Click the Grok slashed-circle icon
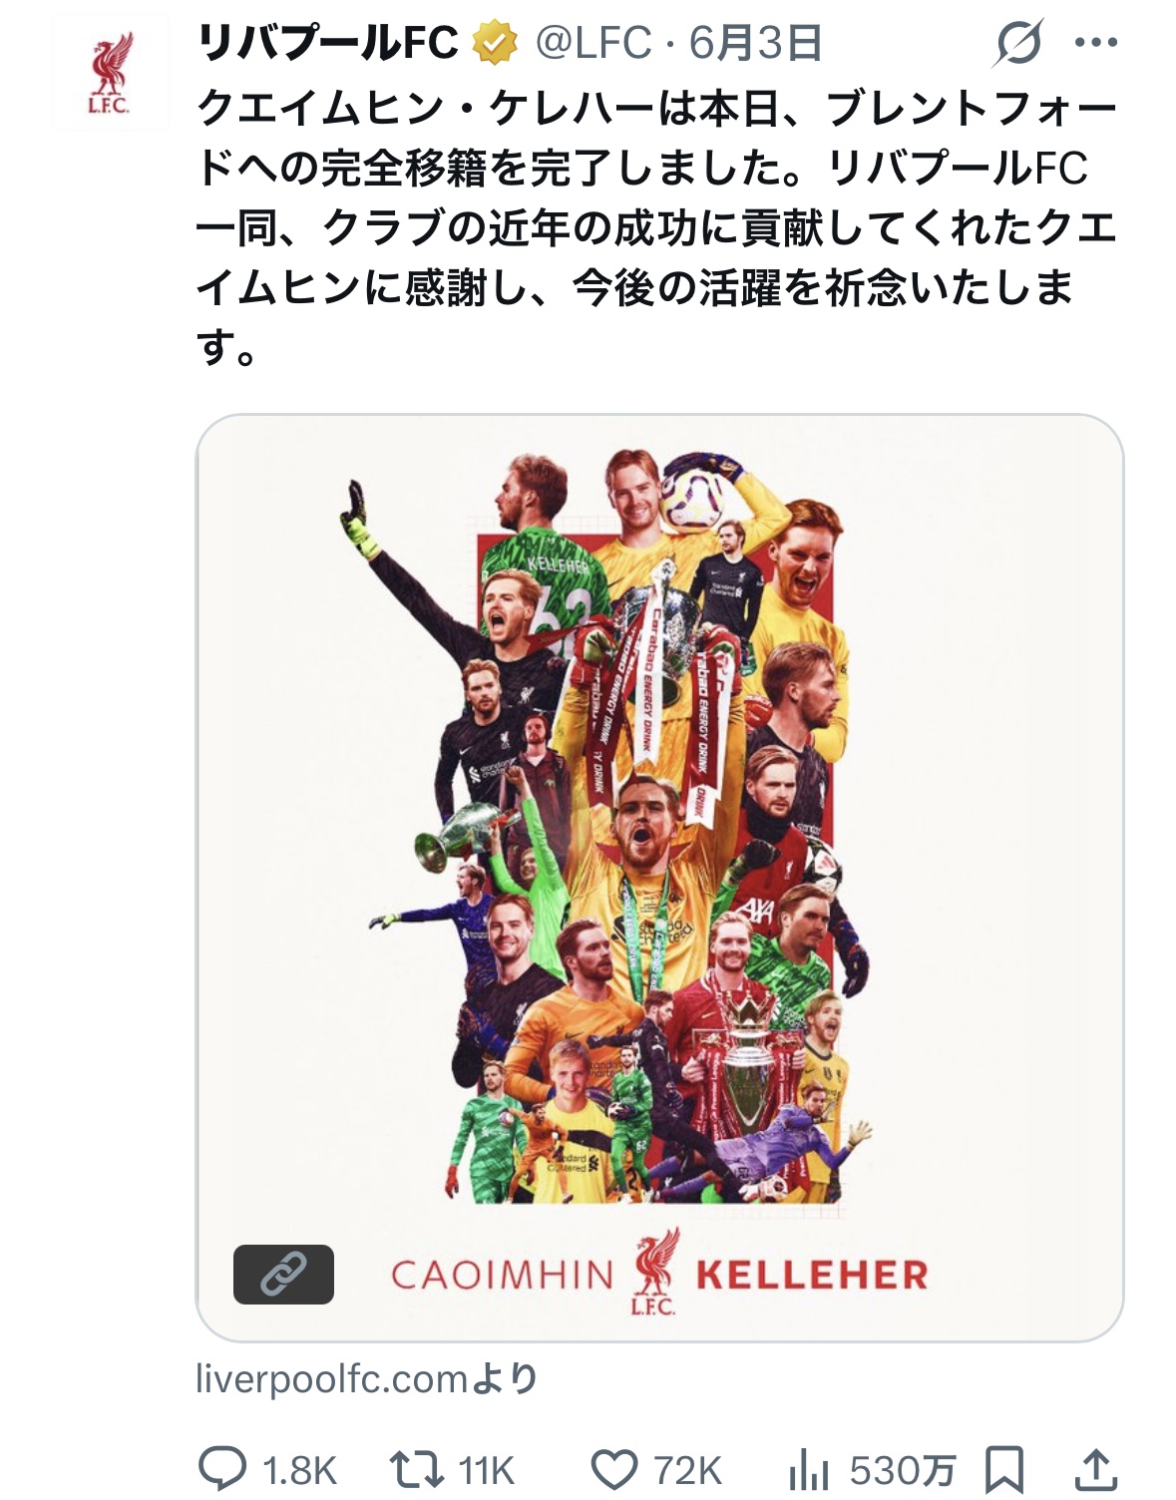This screenshot has height=1500, width=1176. tap(1018, 43)
